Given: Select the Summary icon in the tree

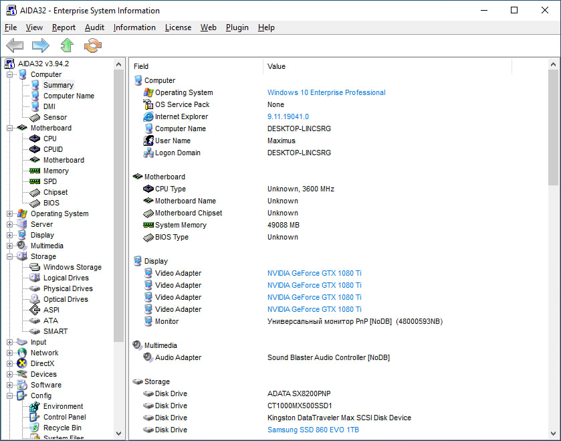Looking at the screenshot, I should tap(35, 85).
